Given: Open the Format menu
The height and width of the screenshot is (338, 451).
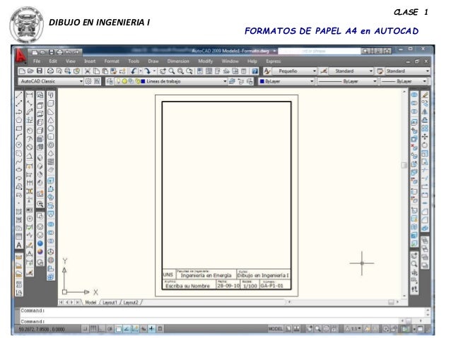Looking at the screenshot, I should (112, 61).
